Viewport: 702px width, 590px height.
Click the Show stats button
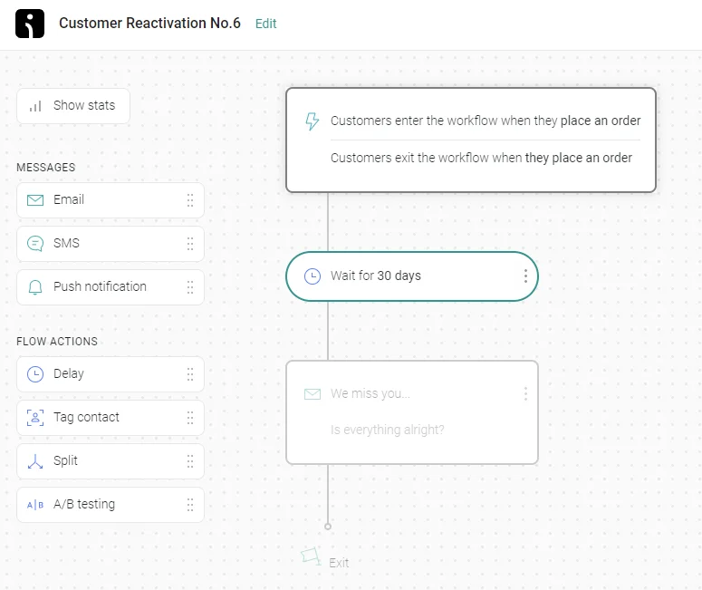[73, 106]
